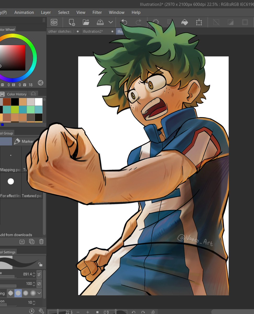Select no anti-aliasing option
Image resolution: width=254 pixels, height=314 pixels.
(x=11, y=293)
